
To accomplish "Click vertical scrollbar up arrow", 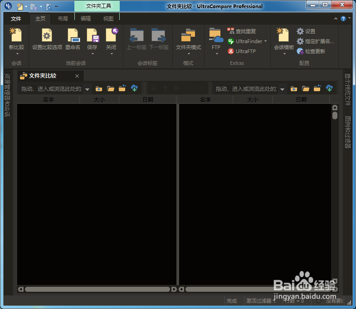I will click(x=335, y=108).
